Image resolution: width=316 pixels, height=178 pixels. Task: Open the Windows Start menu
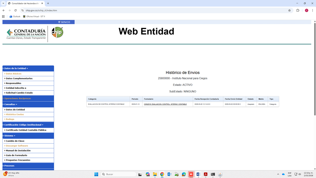[96, 174]
